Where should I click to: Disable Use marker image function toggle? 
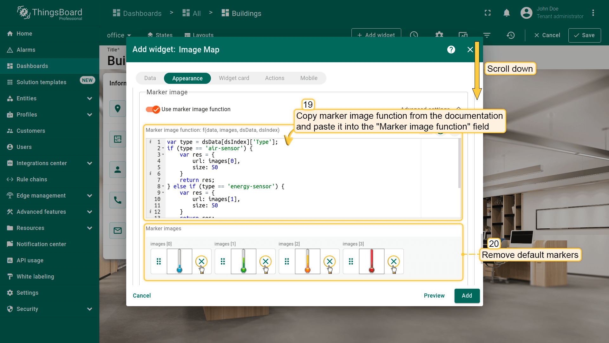(x=153, y=109)
